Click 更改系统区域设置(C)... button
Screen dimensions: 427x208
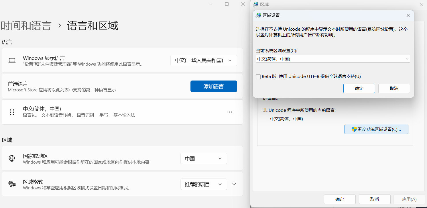pyautogui.click(x=376, y=129)
